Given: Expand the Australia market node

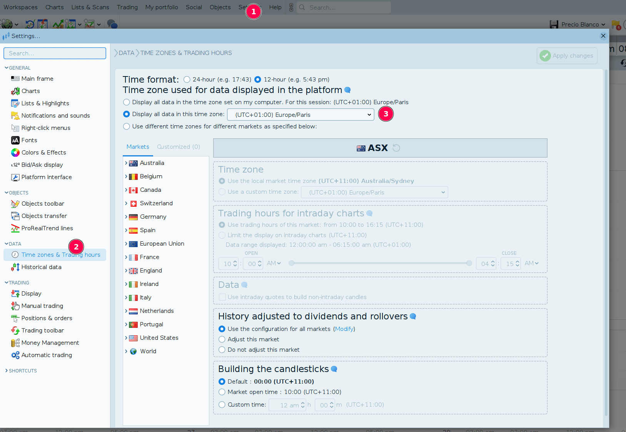Looking at the screenshot, I should (126, 163).
